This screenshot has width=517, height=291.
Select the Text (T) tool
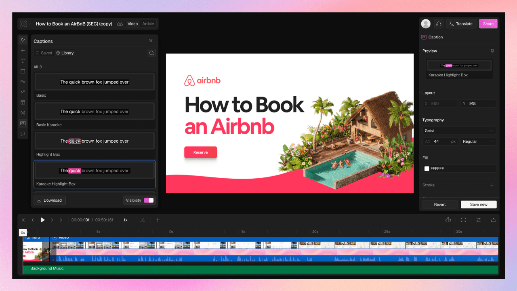click(23, 61)
